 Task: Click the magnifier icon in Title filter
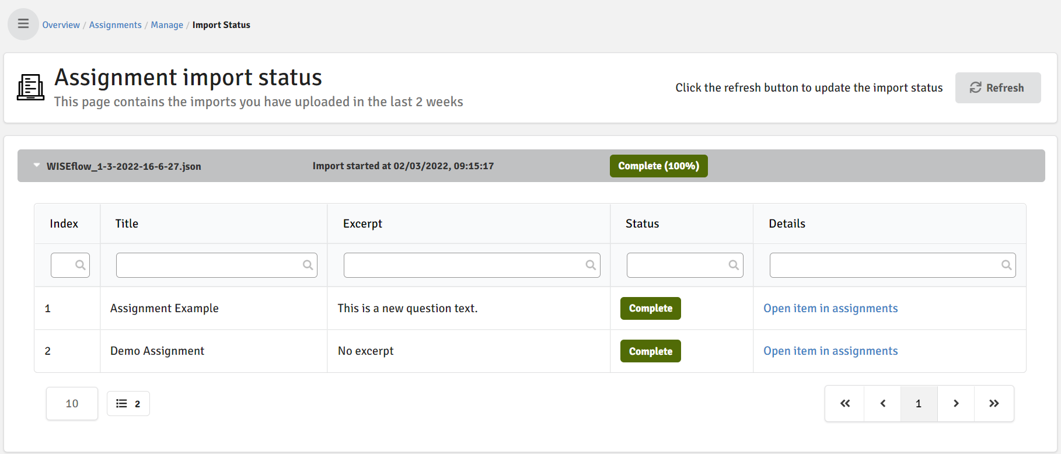pos(308,265)
